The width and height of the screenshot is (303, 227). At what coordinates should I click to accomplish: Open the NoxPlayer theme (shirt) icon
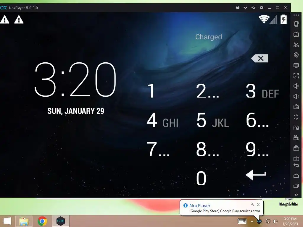tap(238, 8)
